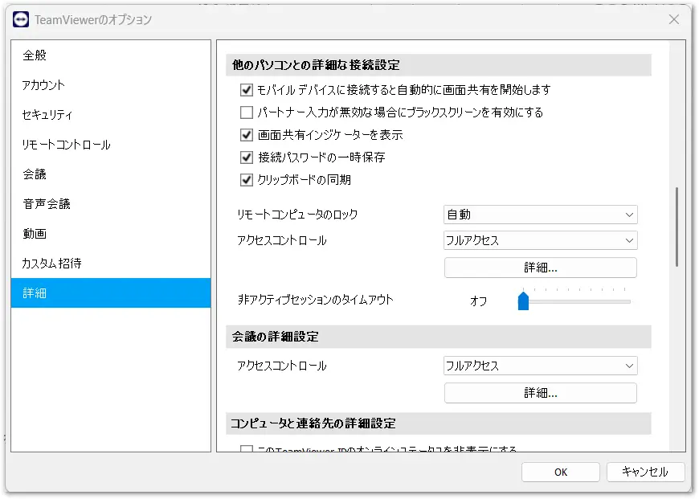Switch to the 会議 category
This screenshot has height=499, width=699.
[x=111, y=174]
